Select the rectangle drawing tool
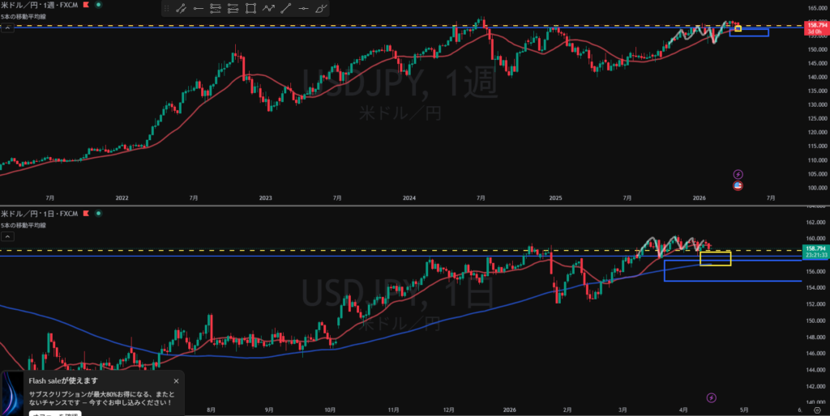Image resolution: width=830 pixels, height=416 pixels. (250, 9)
